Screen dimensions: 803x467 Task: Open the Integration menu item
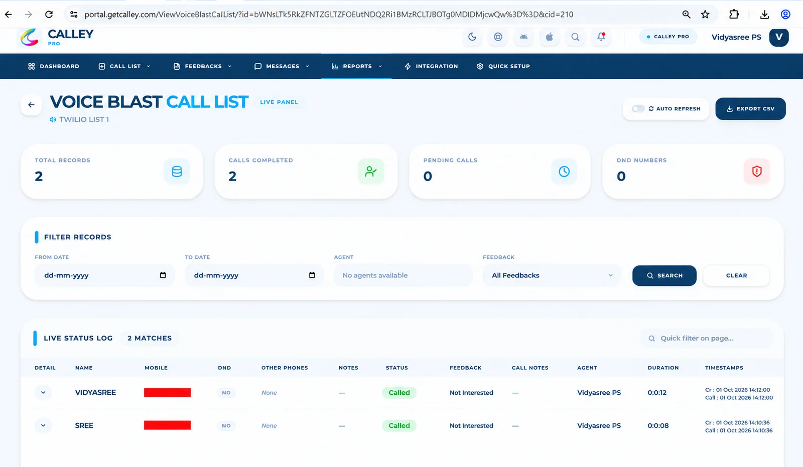(431, 66)
